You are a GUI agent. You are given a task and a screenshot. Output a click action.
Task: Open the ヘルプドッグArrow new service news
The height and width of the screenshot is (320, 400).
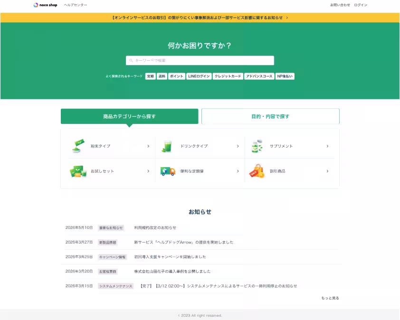coord(184,242)
